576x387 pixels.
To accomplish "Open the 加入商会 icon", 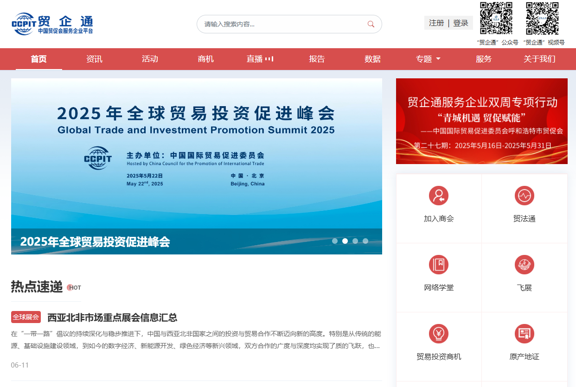I will tap(439, 196).
